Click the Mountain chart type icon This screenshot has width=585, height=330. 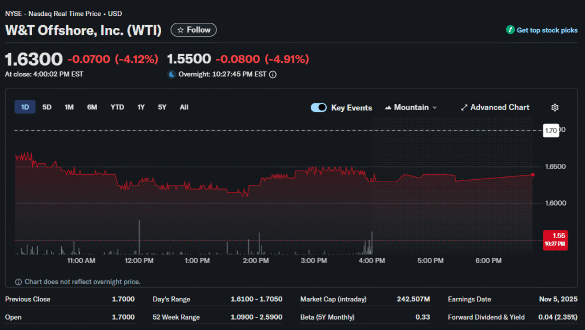[x=388, y=107]
